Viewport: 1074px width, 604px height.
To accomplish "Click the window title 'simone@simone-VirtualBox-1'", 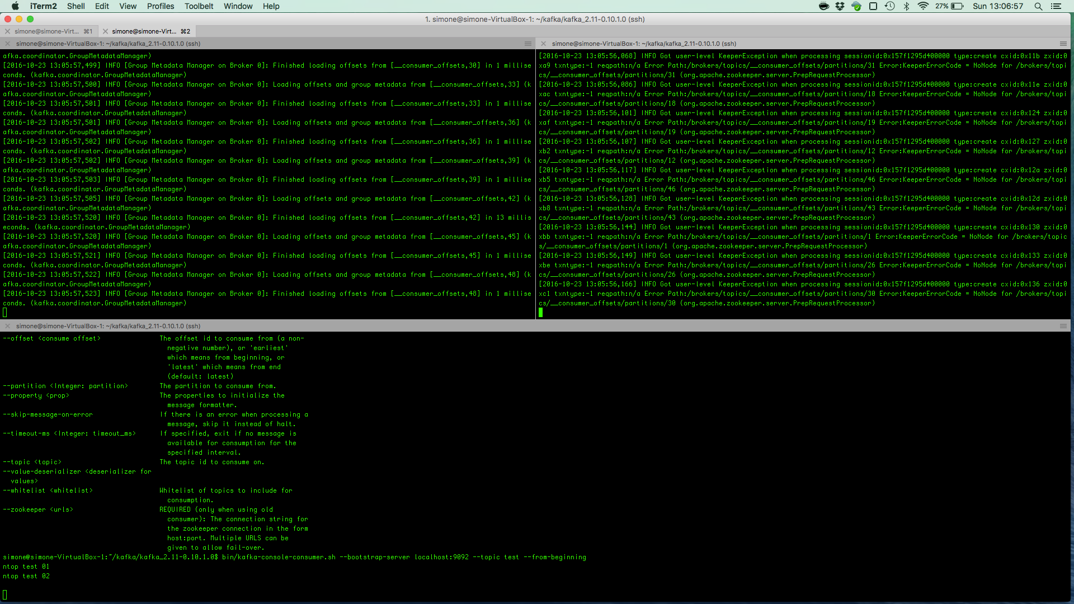I will [x=535, y=19].
